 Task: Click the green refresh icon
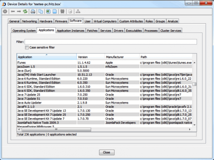pos(25,11)
